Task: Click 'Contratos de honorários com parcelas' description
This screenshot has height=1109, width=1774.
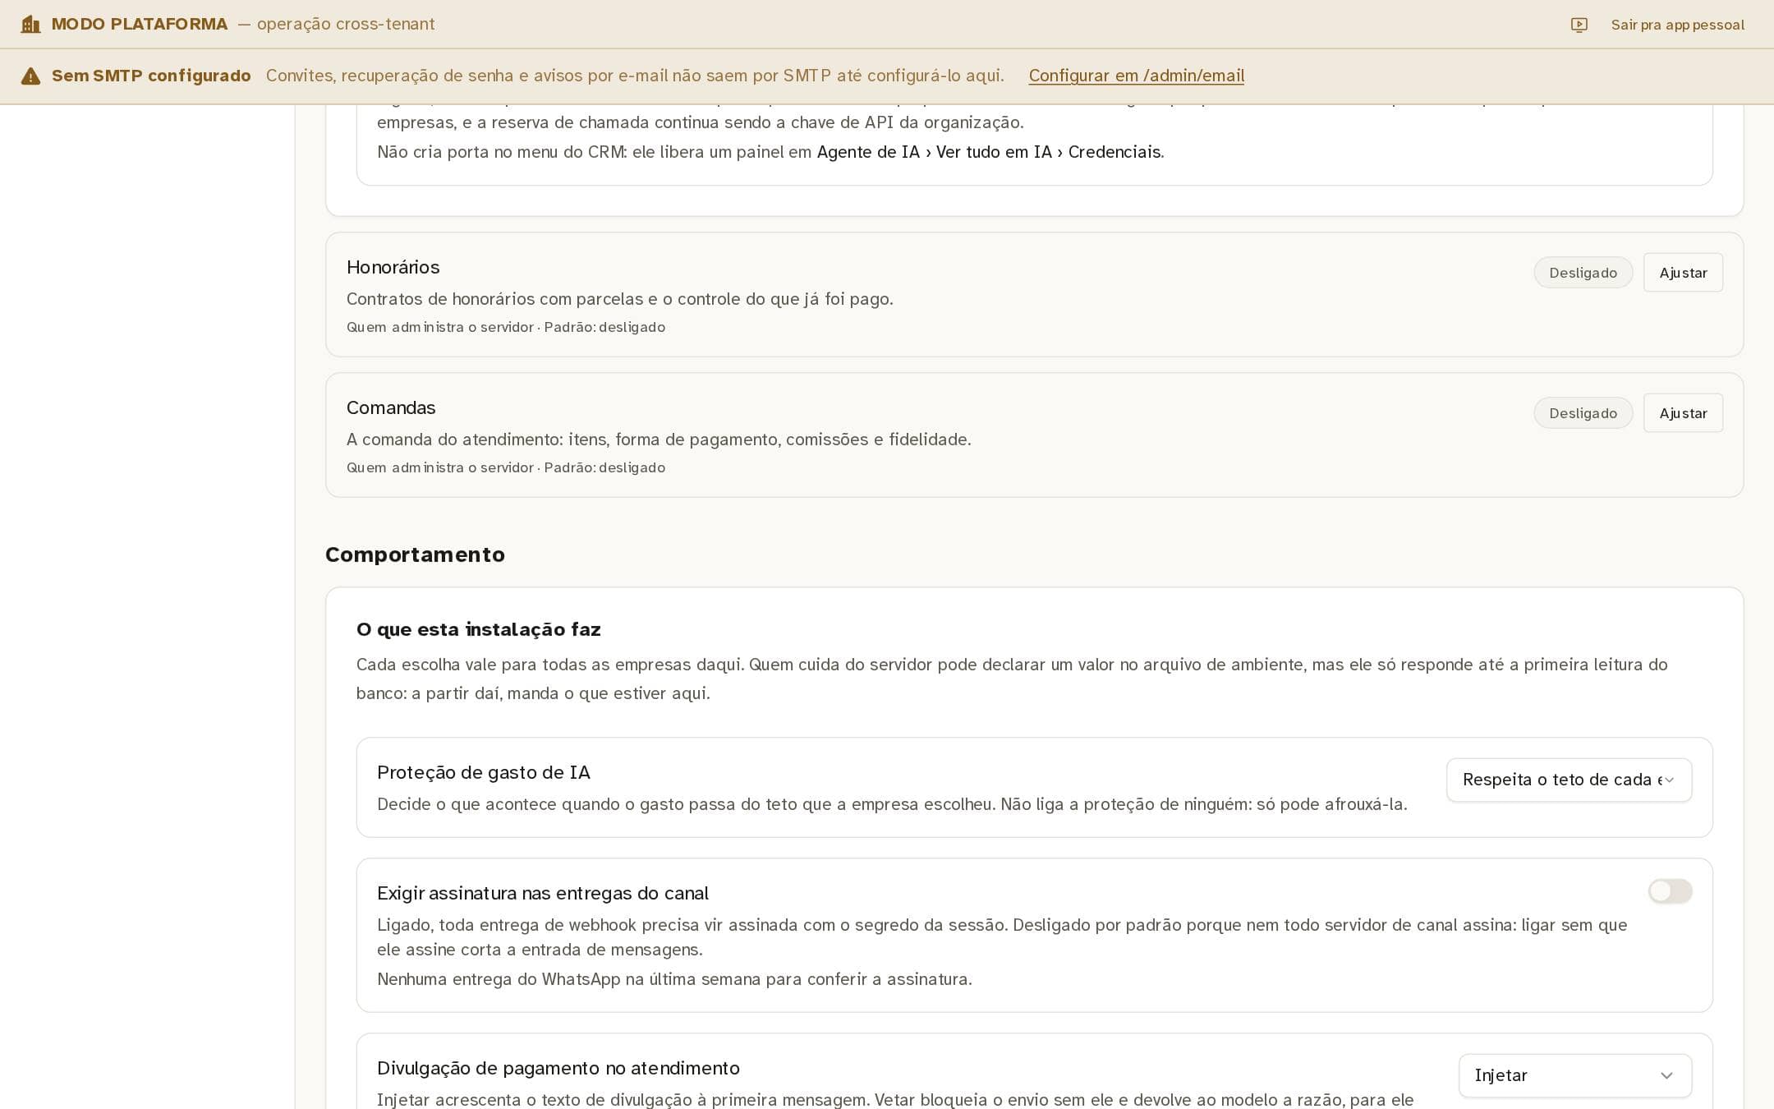Action: [x=619, y=299]
